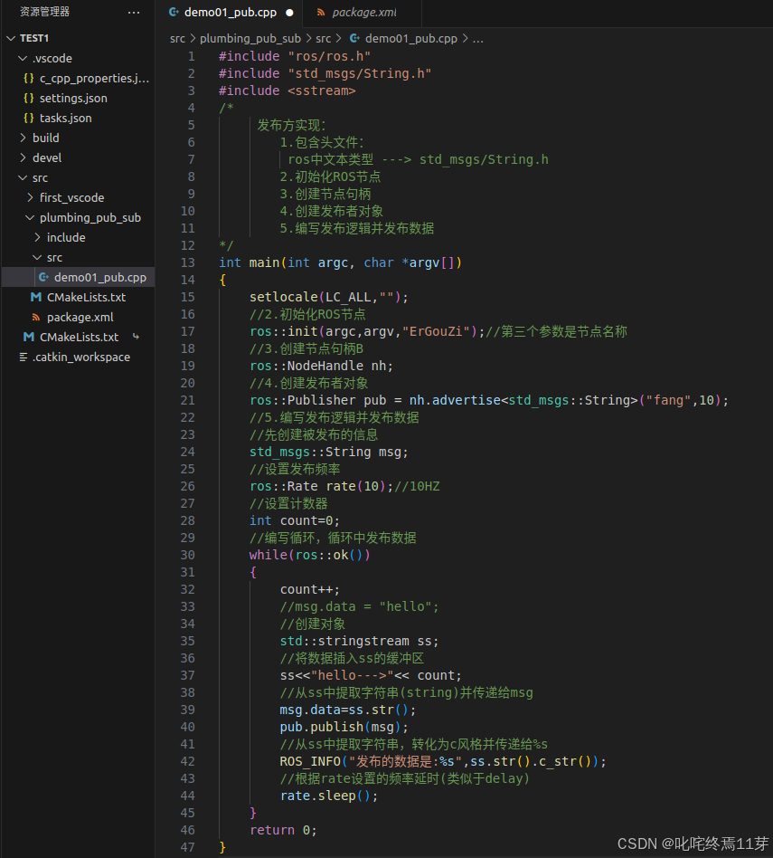
Task: Click the "ErGouZi" node name string
Action: tap(439, 331)
